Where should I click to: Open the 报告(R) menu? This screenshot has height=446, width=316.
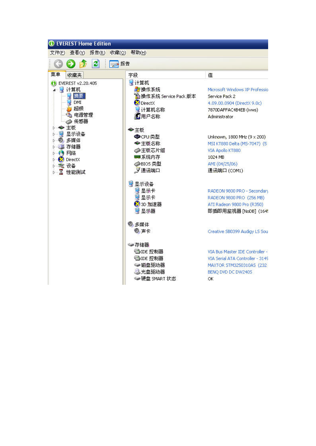[98, 53]
